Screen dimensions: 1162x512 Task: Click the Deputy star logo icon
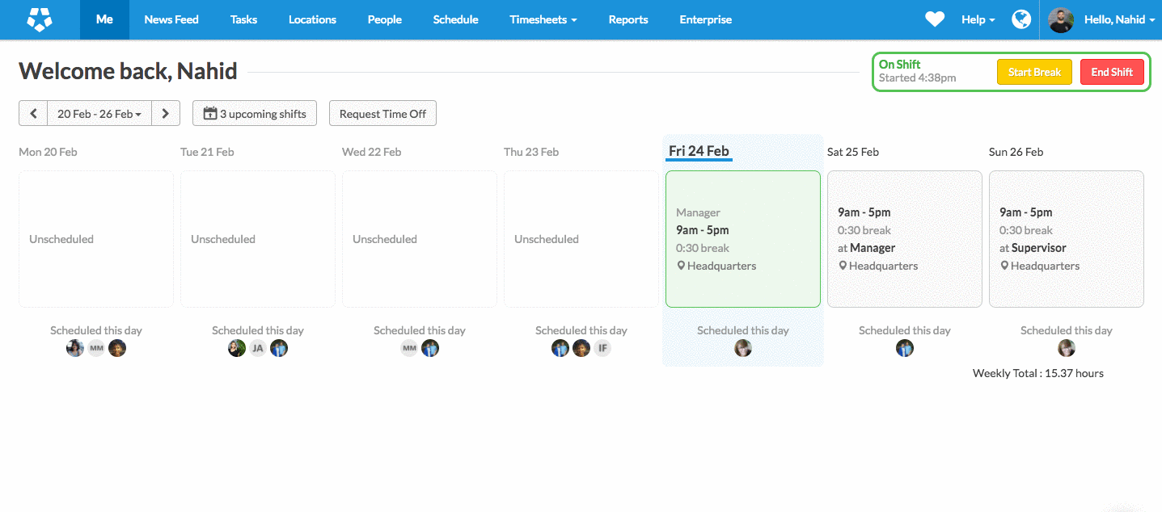tap(39, 19)
